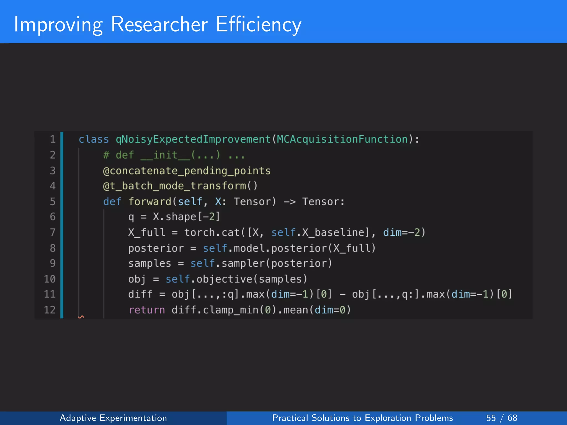Click the decorator @concatenate_pending_points
The height and width of the screenshot is (425, 567).
point(187,171)
